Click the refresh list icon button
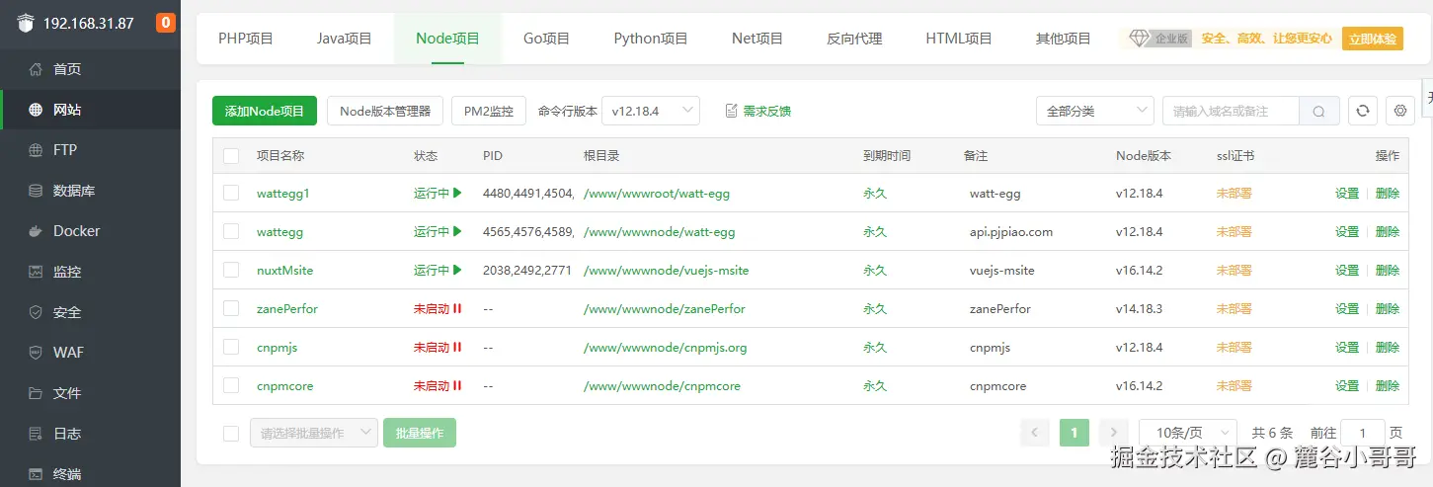This screenshot has width=1433, height=487. pyautogui.click(x=1363, y=111)
